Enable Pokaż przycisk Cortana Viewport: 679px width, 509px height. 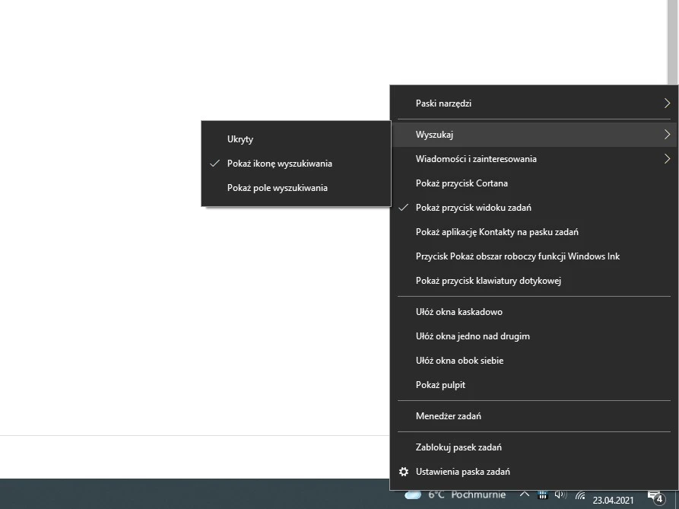click(460, 183)
